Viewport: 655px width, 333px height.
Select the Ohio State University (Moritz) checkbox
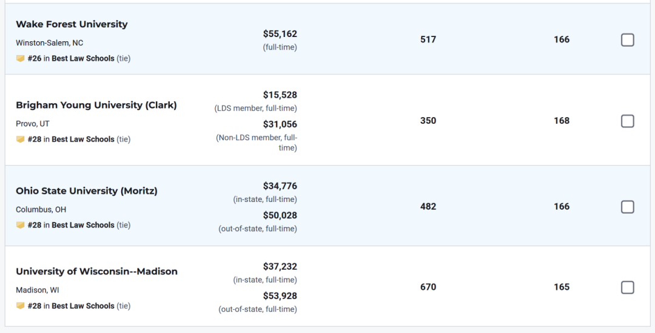tap(628, 207)
